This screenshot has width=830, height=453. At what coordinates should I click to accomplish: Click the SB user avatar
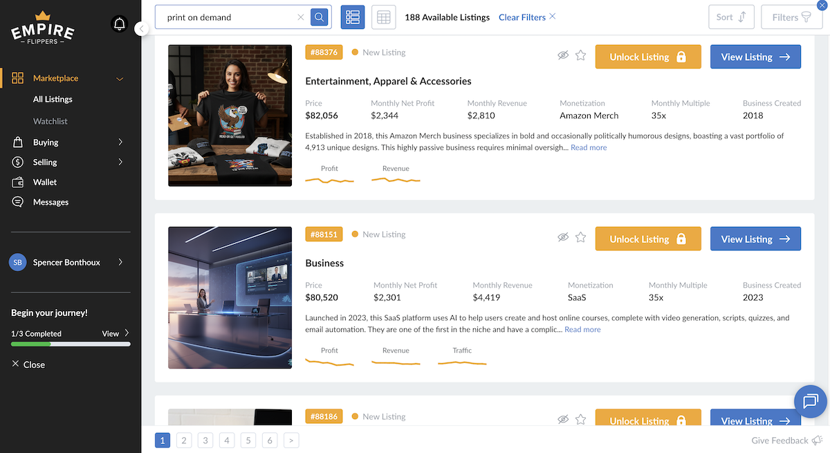(x=18, y=262)
